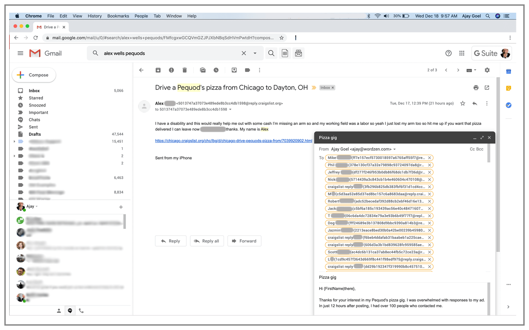Screen dimensions: 529x330
Task: Go back to search results arrow
Action: point(141,70)
